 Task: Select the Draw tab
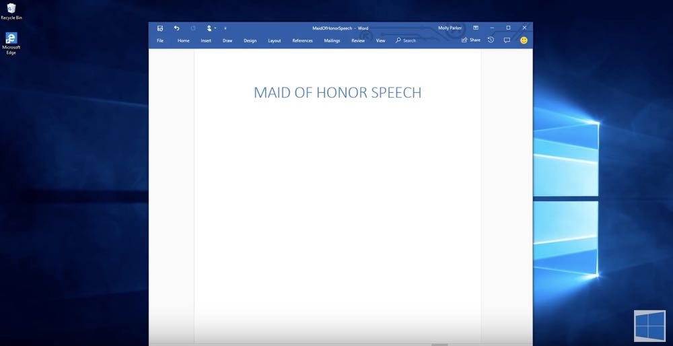(x=227, y=41)
